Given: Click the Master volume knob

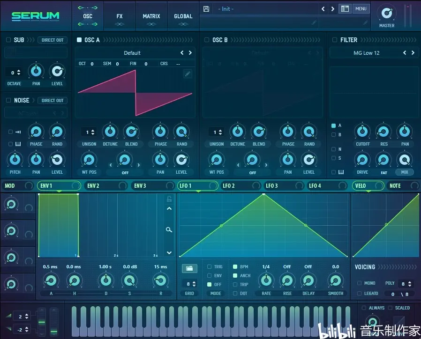Looking at the screenshot, I should (x=387, y=13).
